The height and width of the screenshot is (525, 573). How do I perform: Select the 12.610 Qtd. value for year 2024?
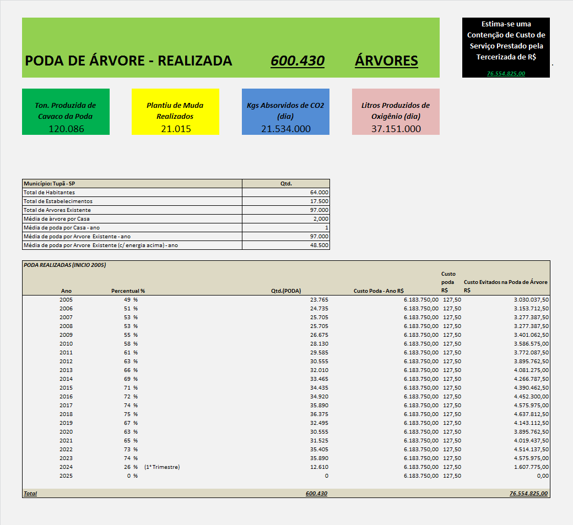318,467
